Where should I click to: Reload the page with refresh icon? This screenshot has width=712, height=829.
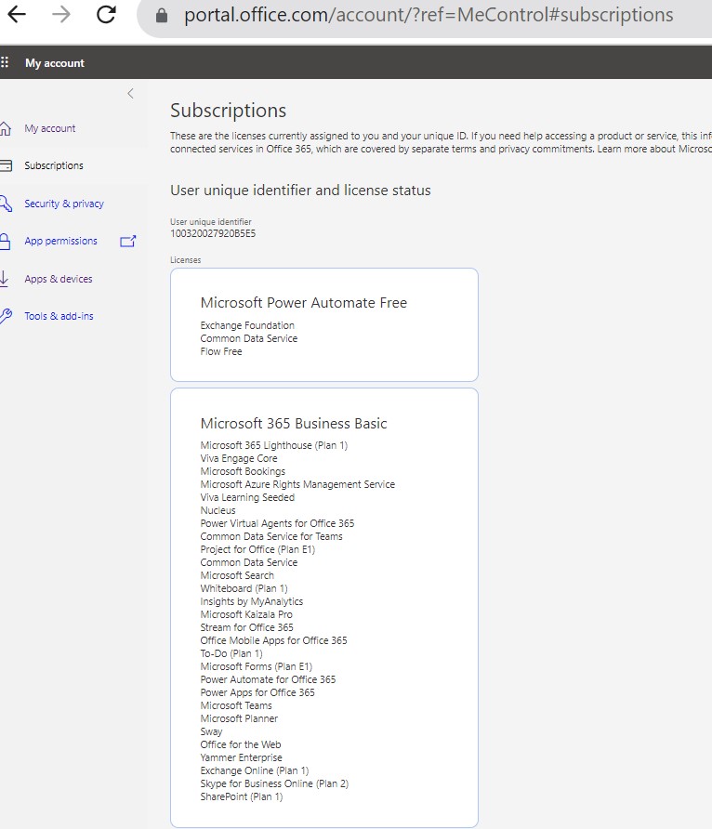tap(106, 14)
